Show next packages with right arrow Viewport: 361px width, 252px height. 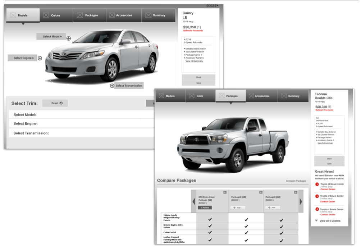point(301,202)
